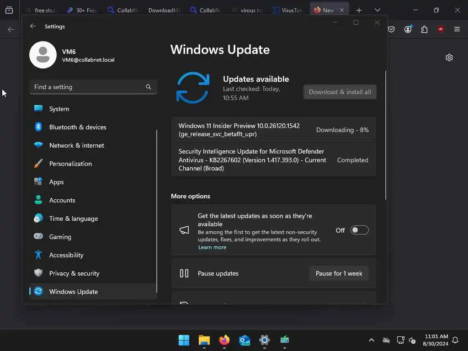468x351 pixels.
Task: Click Downloading - 8% status
Action: [342, 130]
